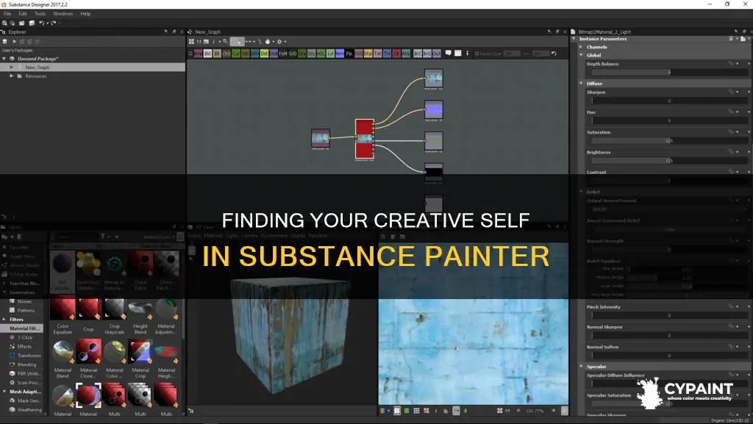
Task: Show histogram in 2D view toolbar
Action: (446, 411)
